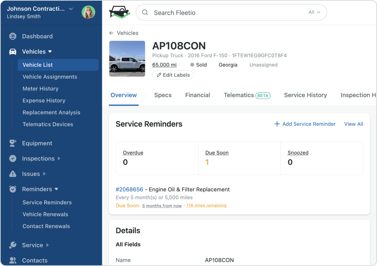Open the Specs tab
This screenshot has height=266, width=377.
tap(163, 95)
